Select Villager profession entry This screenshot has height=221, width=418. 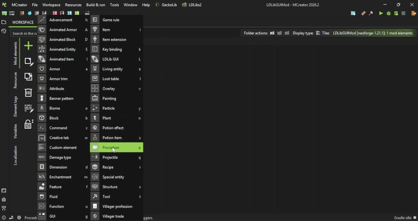116,206
